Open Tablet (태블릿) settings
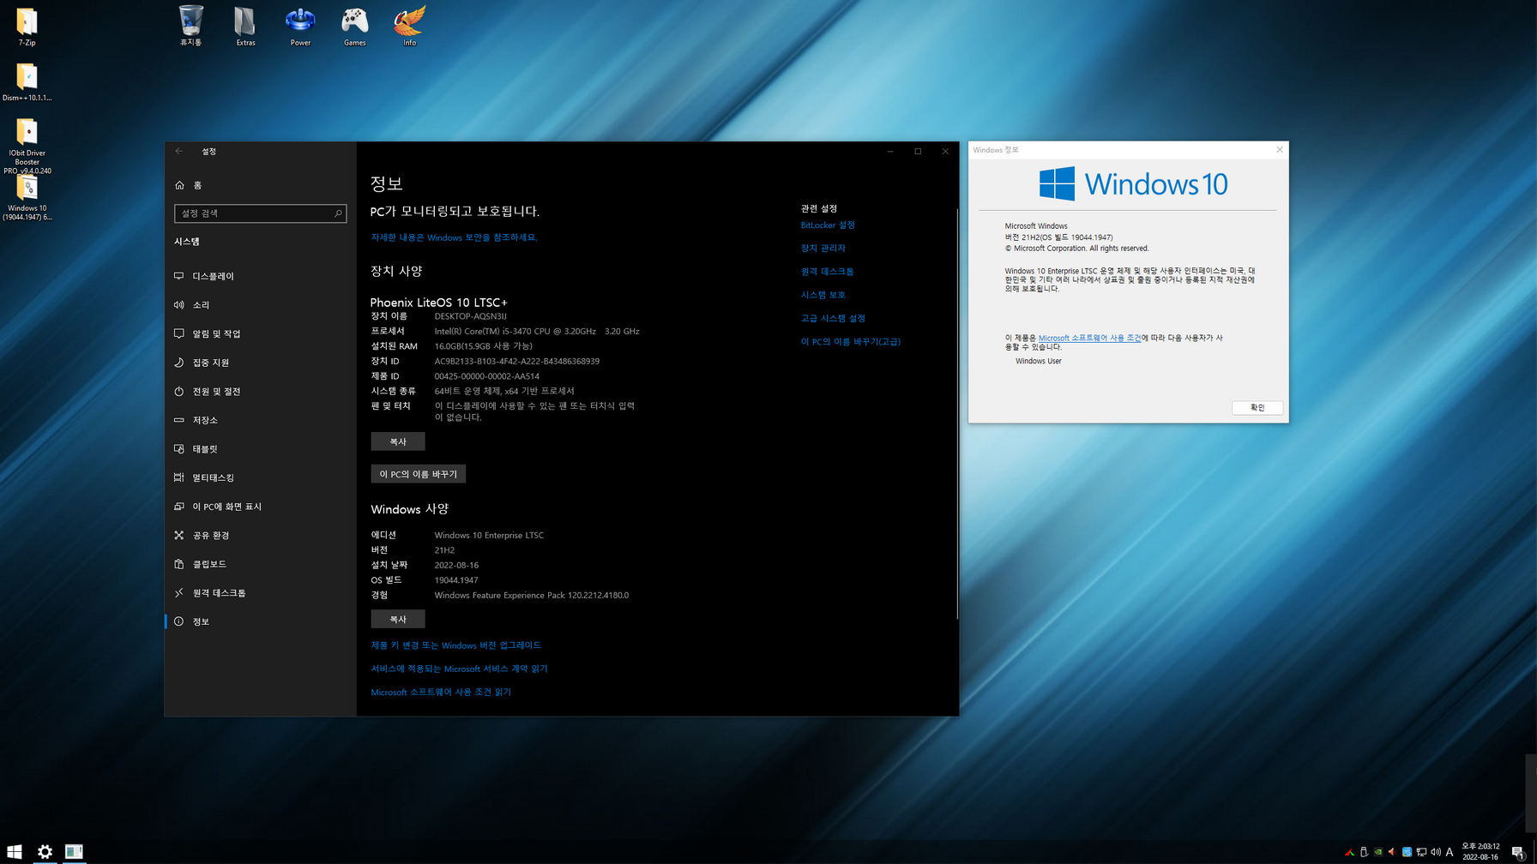Screen dimensions: 1537x864 260,449
